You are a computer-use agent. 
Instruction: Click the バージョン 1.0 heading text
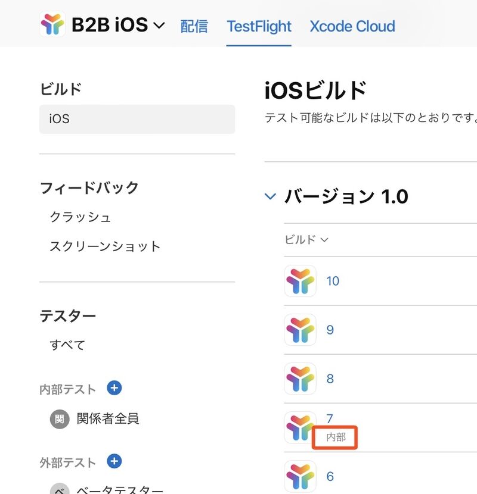pyautogui.click(x=346, y=196)
